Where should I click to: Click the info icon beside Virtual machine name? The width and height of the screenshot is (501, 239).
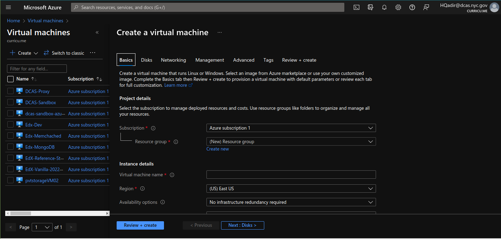point(172,175)
